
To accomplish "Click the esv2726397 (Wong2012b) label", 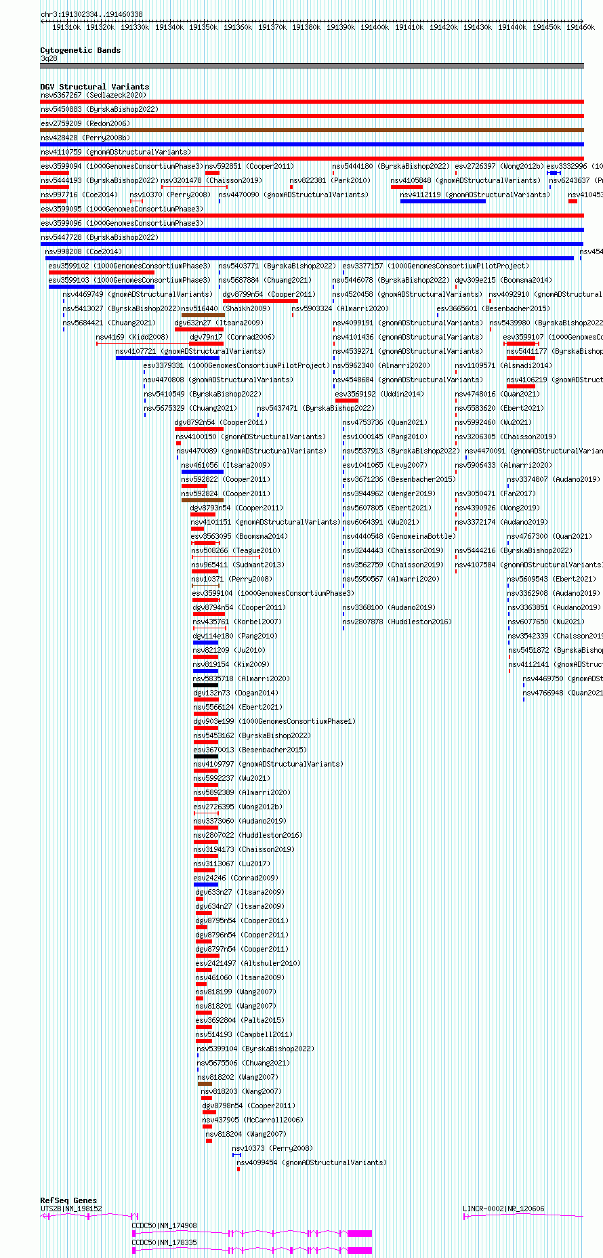I will [499, 167].
